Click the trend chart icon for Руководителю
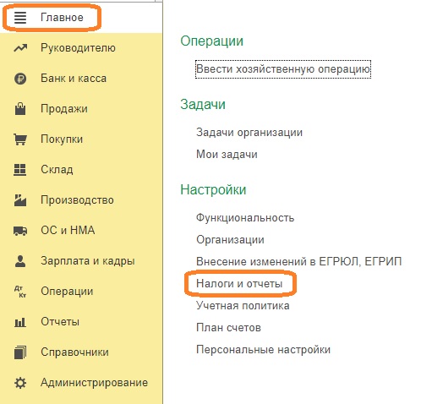Image resolution: width=421 pixels, height=404 pixels. [x=20, y=48]
